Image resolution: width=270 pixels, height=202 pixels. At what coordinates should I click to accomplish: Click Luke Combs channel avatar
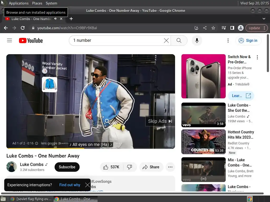12,167
